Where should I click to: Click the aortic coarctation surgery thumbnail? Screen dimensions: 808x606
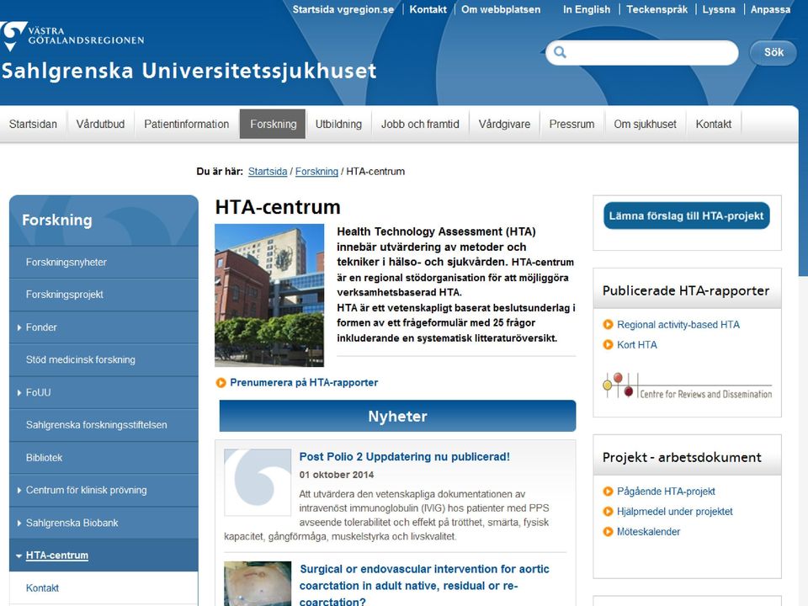pos(258,583)
